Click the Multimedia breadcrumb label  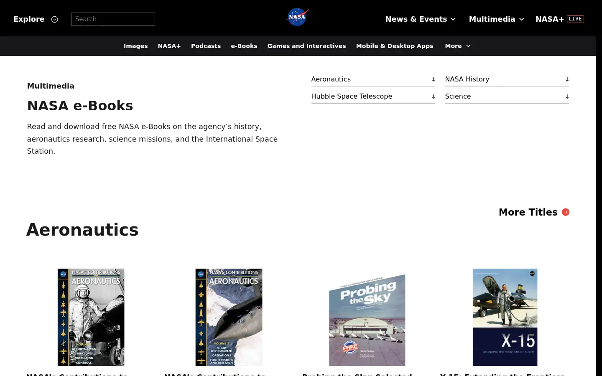51,86
